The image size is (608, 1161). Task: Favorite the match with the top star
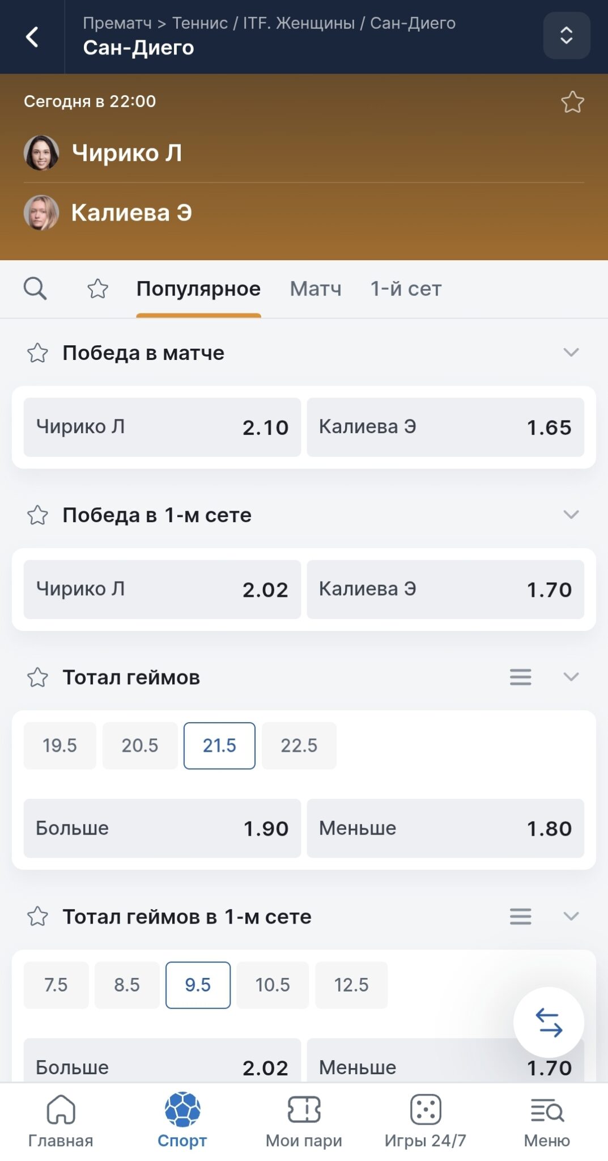click(x=573, y=102)
